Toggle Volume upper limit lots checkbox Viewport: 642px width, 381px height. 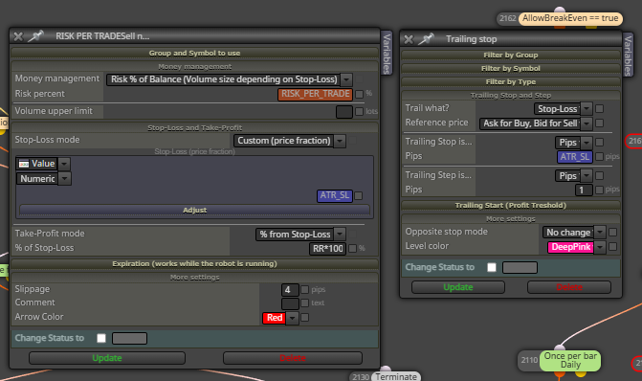(359, 111)
